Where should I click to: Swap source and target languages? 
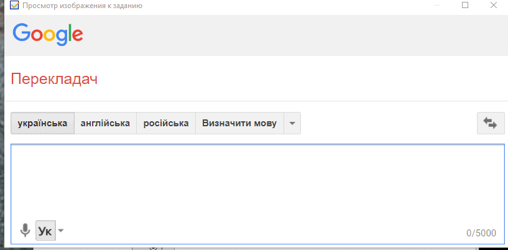491,123
